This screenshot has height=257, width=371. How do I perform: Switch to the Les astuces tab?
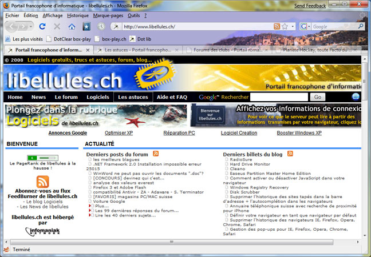click(137, 50)
